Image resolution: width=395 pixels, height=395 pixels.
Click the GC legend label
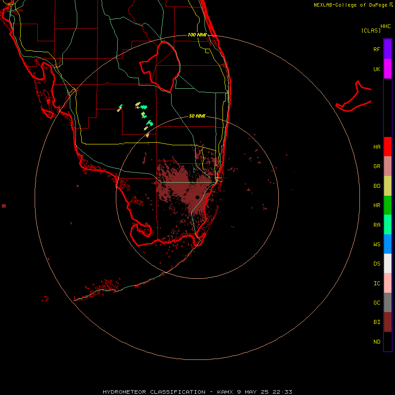[377, 303]
